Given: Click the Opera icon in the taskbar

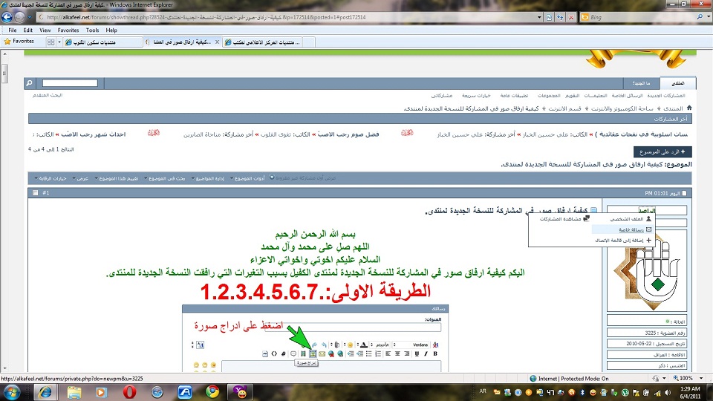Looking at the screenshot, I should click(130, 391).
